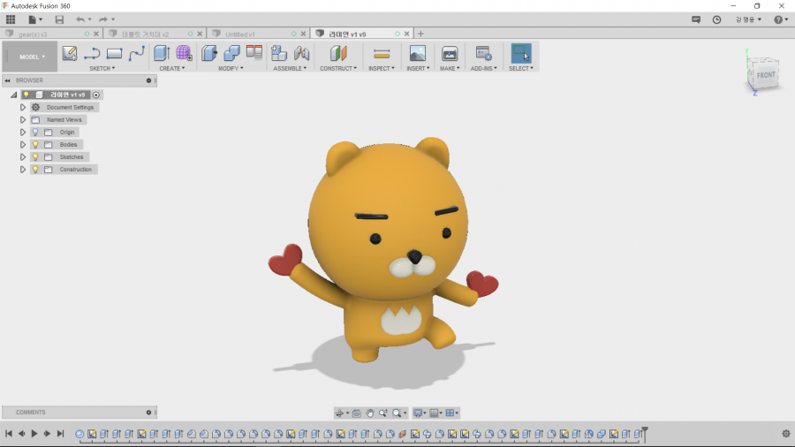Click the Create Sketch tool

point(70,54)
